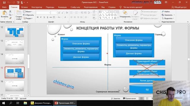Select the triangle shape in the shapes gallery
Viewport: 190px width, 106px height.
(100, 15)
